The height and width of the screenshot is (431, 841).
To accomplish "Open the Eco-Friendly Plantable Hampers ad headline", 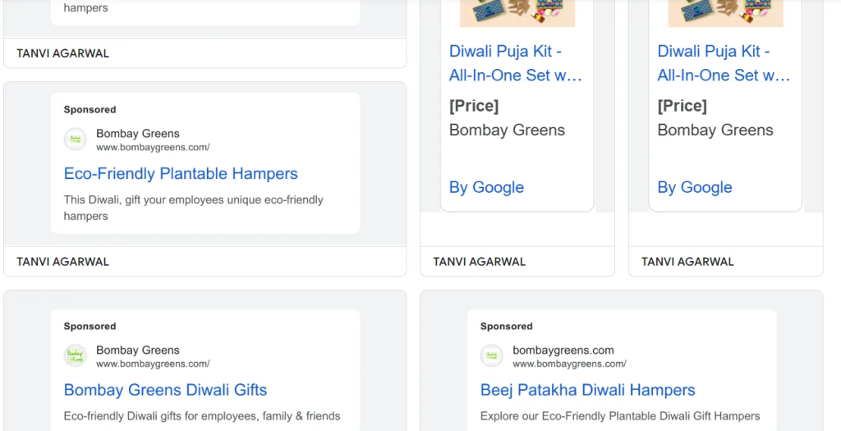I will pyautogui.click(x=181, y=174).
